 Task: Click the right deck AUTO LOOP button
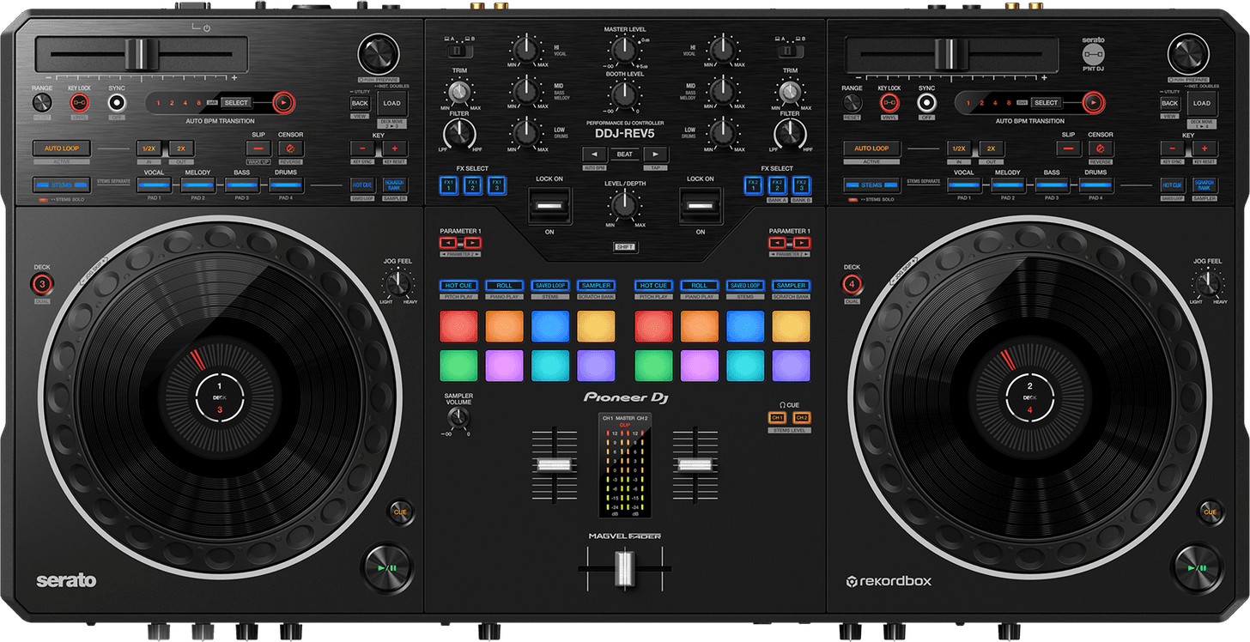[x=871, y=148]
